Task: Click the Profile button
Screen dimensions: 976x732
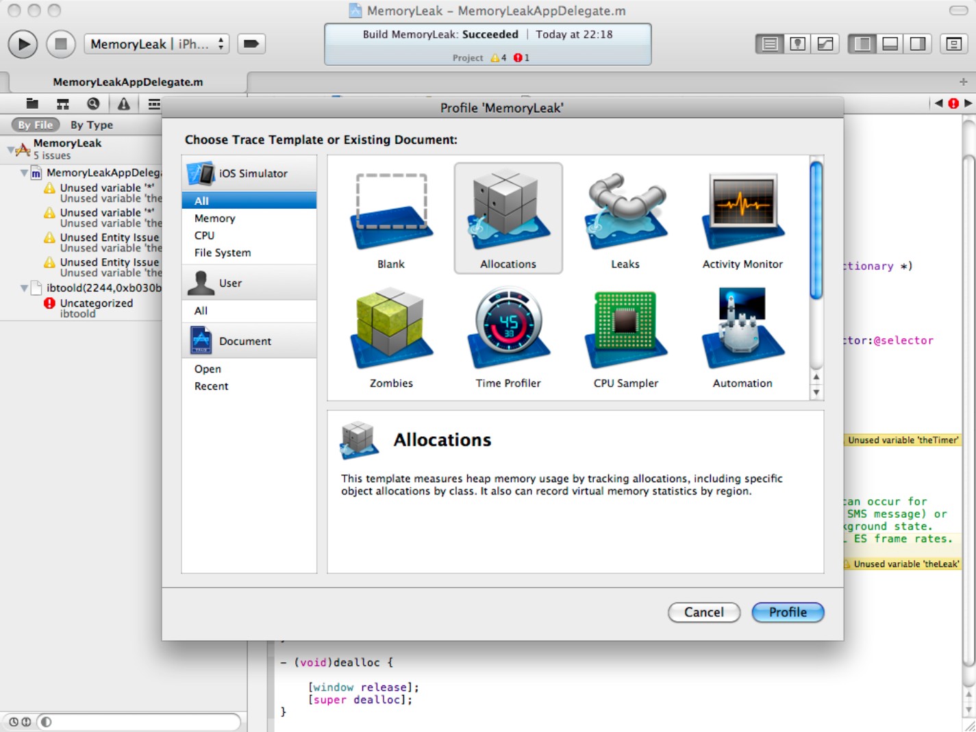Action: (x=788, y=612)
